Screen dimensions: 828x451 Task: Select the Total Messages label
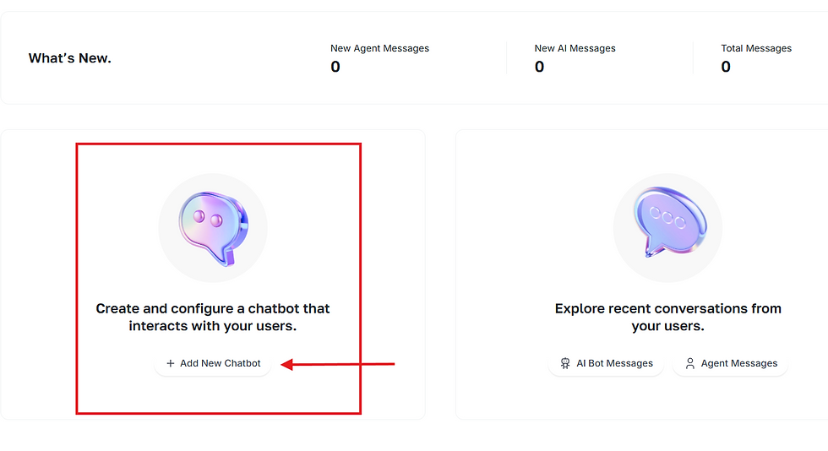pyautogui.click(x=756, y=48)
